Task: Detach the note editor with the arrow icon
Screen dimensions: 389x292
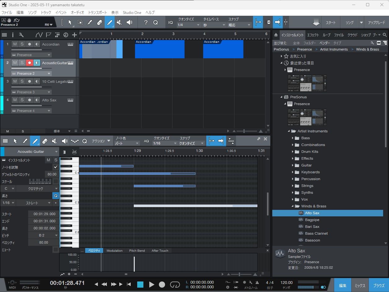Action: tap(259, 139)
